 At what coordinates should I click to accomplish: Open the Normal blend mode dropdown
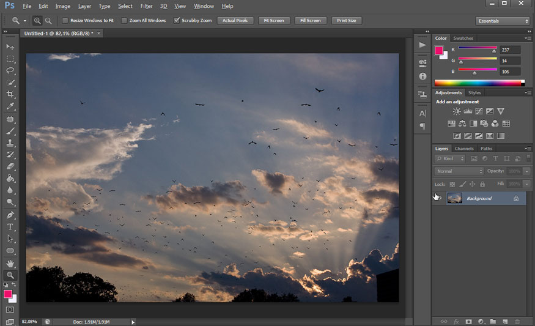(459, 171)
